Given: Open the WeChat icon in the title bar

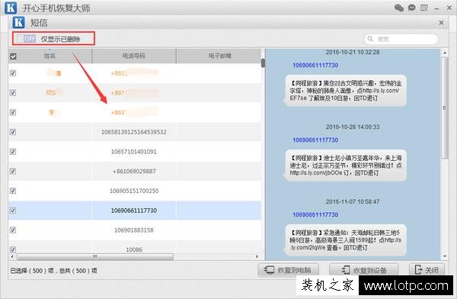Looking at the screenshot, I should (x=398, y=8).
